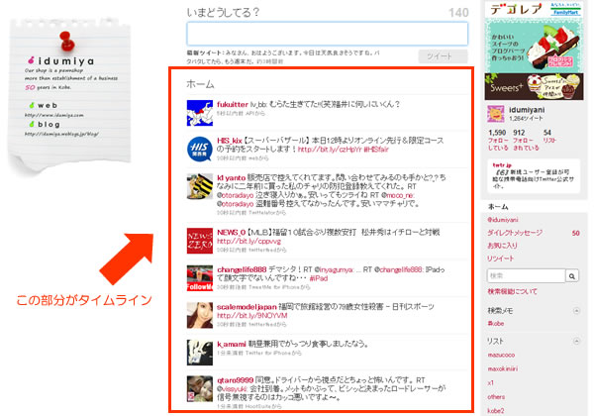
Task: Open the #kobe saved search
Action: click(496, 324)
